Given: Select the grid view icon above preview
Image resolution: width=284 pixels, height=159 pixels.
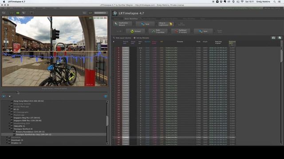Looking at the screenshot, I should (12, 13).
